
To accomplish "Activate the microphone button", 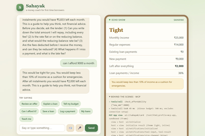I will [80, 128].
